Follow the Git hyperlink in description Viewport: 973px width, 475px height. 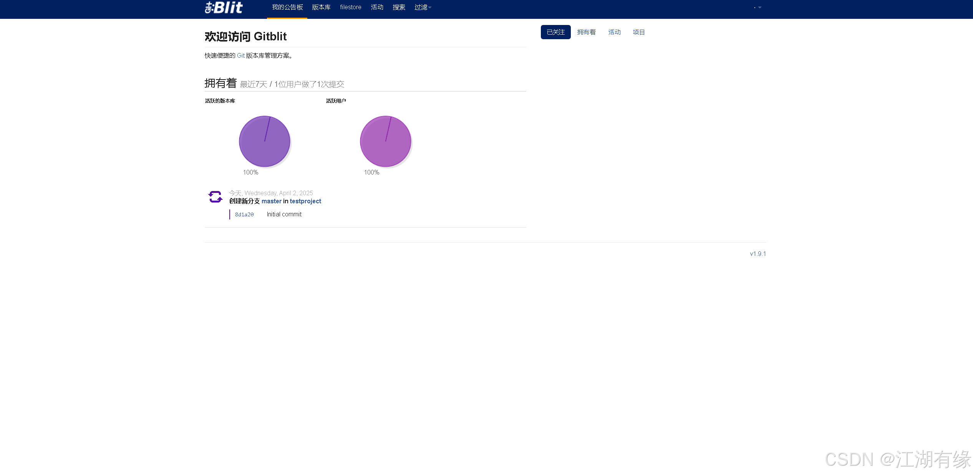click(x=240, y=56)
